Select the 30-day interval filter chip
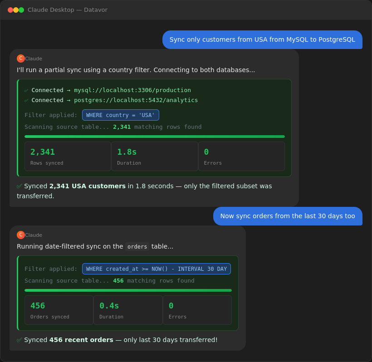The width and height of the screenshot is (372, 362). tap(156, 269)
